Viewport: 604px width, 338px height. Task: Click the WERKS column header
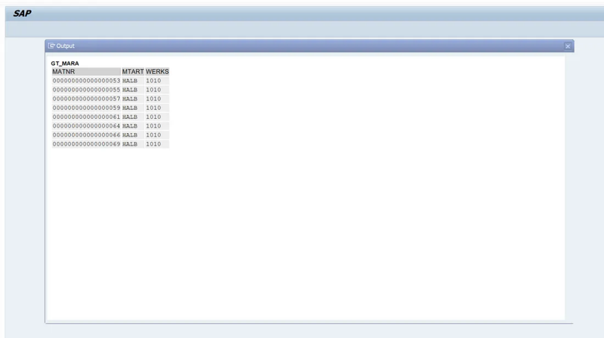(157, 72)
